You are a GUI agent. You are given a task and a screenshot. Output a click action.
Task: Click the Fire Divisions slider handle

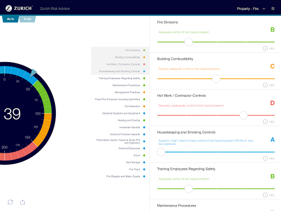pos(188,42)
